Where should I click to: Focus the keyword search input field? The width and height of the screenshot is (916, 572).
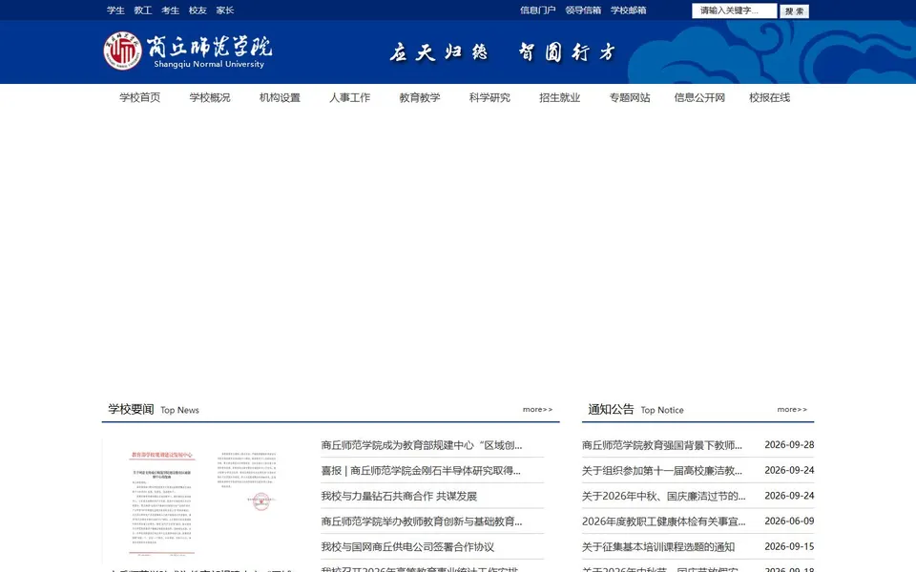click(x=735, y=10)
